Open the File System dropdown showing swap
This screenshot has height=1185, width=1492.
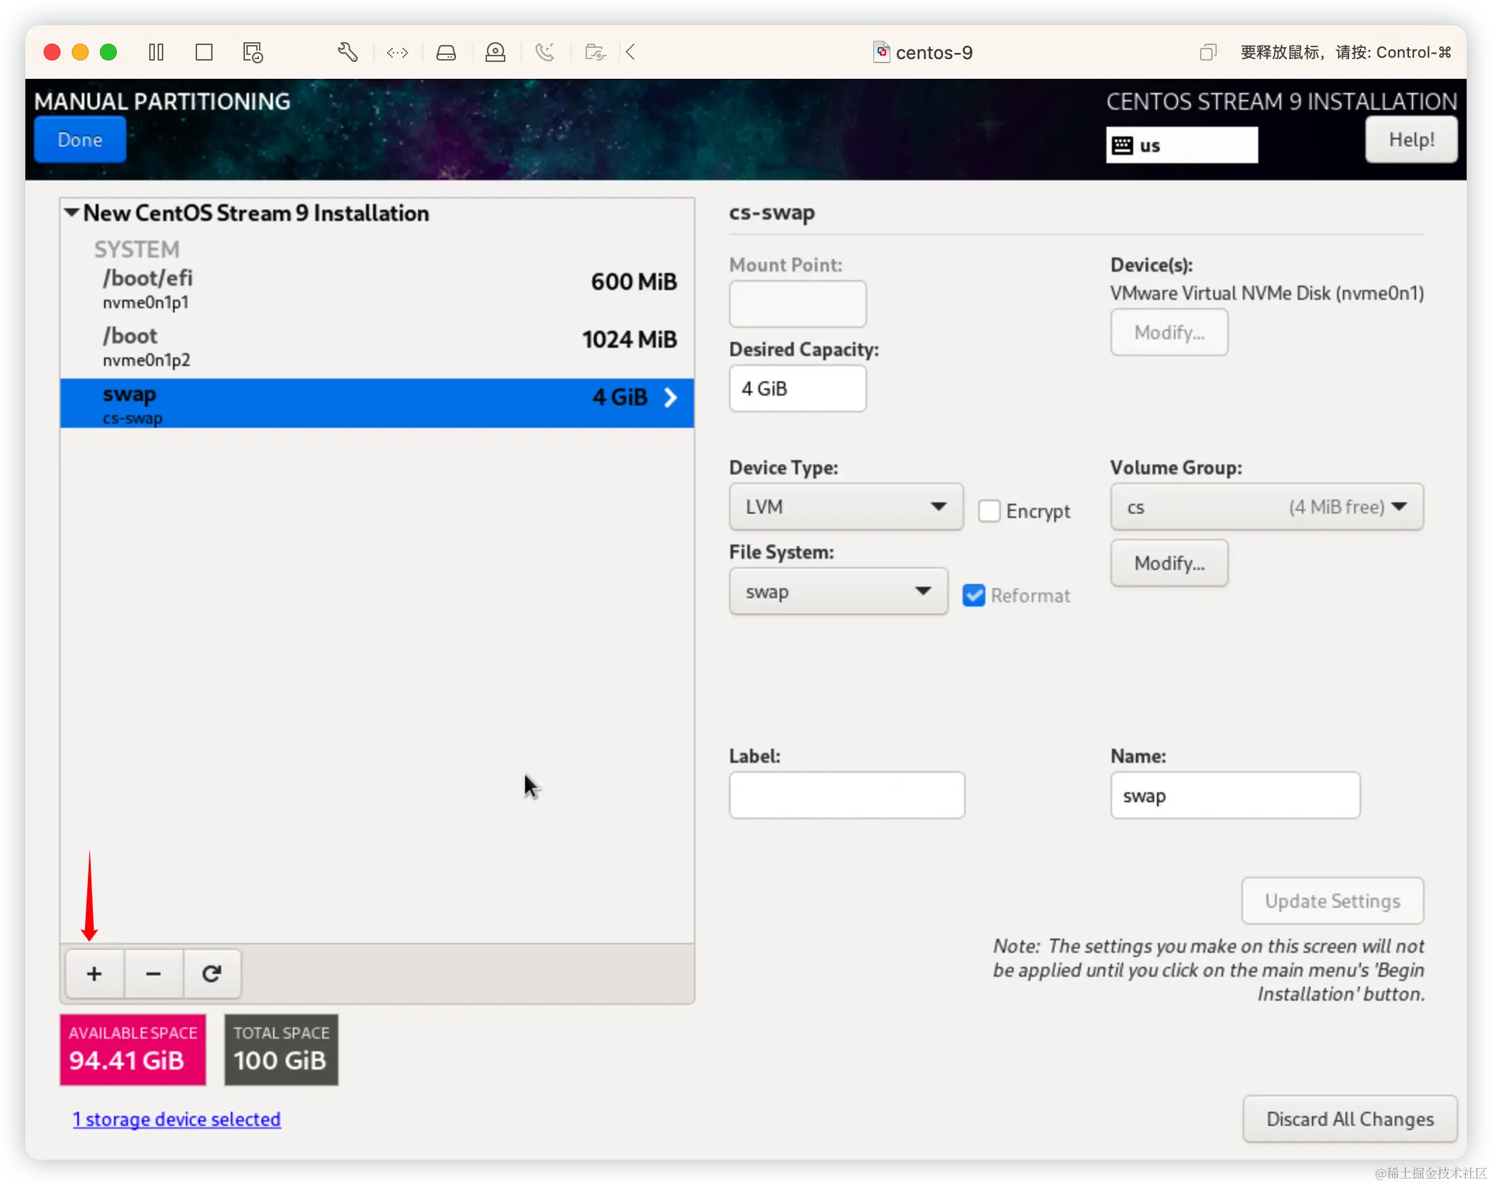pyautogui.click(x=837, y=592)
